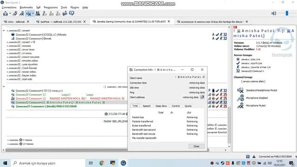Click the folder with S toolbar icon
Image resolution: width=297 pixels, height=167 pixels.
coord(65,13)
